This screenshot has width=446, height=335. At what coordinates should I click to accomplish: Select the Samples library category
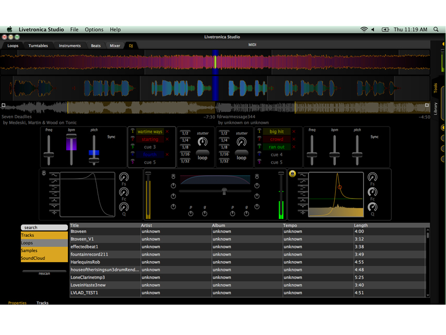tap(45, 250)
